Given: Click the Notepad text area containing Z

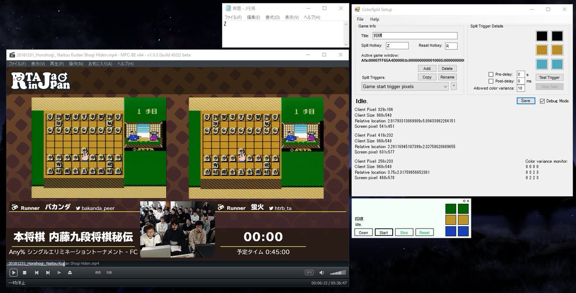Looking at the screenshot, I should 283,34.
